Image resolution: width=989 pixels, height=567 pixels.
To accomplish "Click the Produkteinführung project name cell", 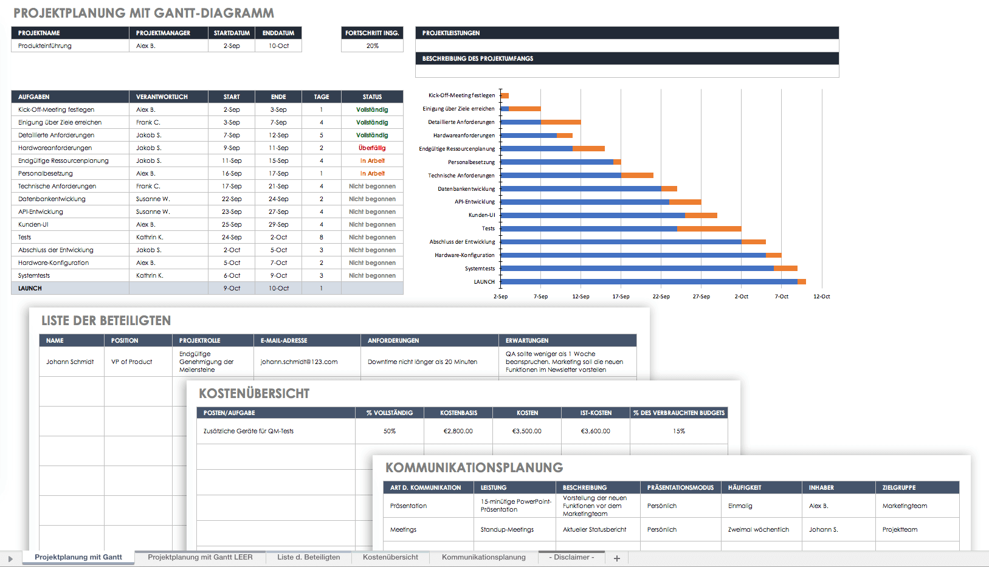I will [69, 46].
